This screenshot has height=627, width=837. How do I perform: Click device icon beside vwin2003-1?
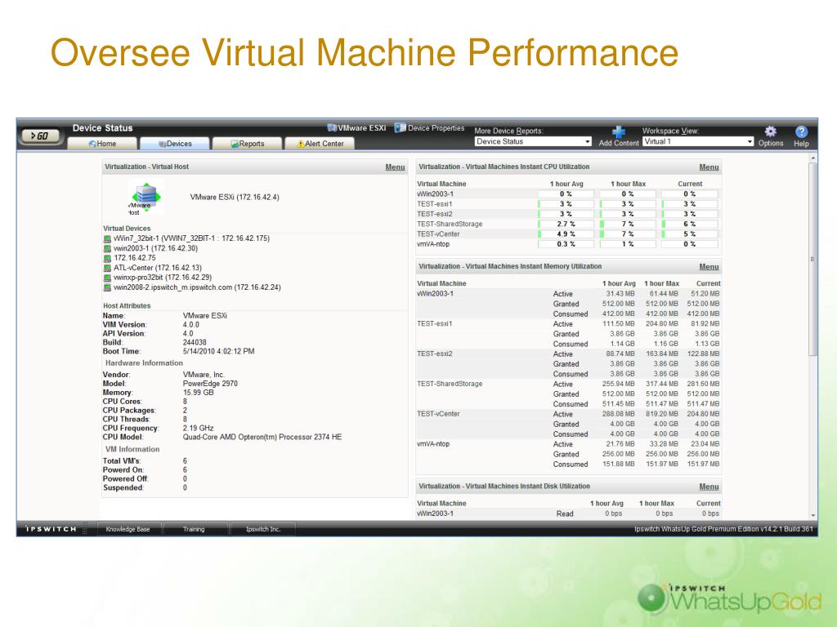click(107, 248)
